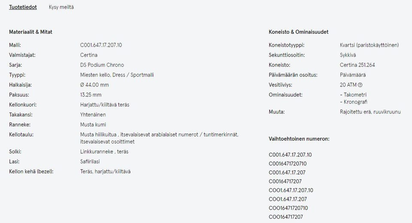412x223 pixels.
Task: Open the Kysy meiltä tab
Action: (61, 7)
